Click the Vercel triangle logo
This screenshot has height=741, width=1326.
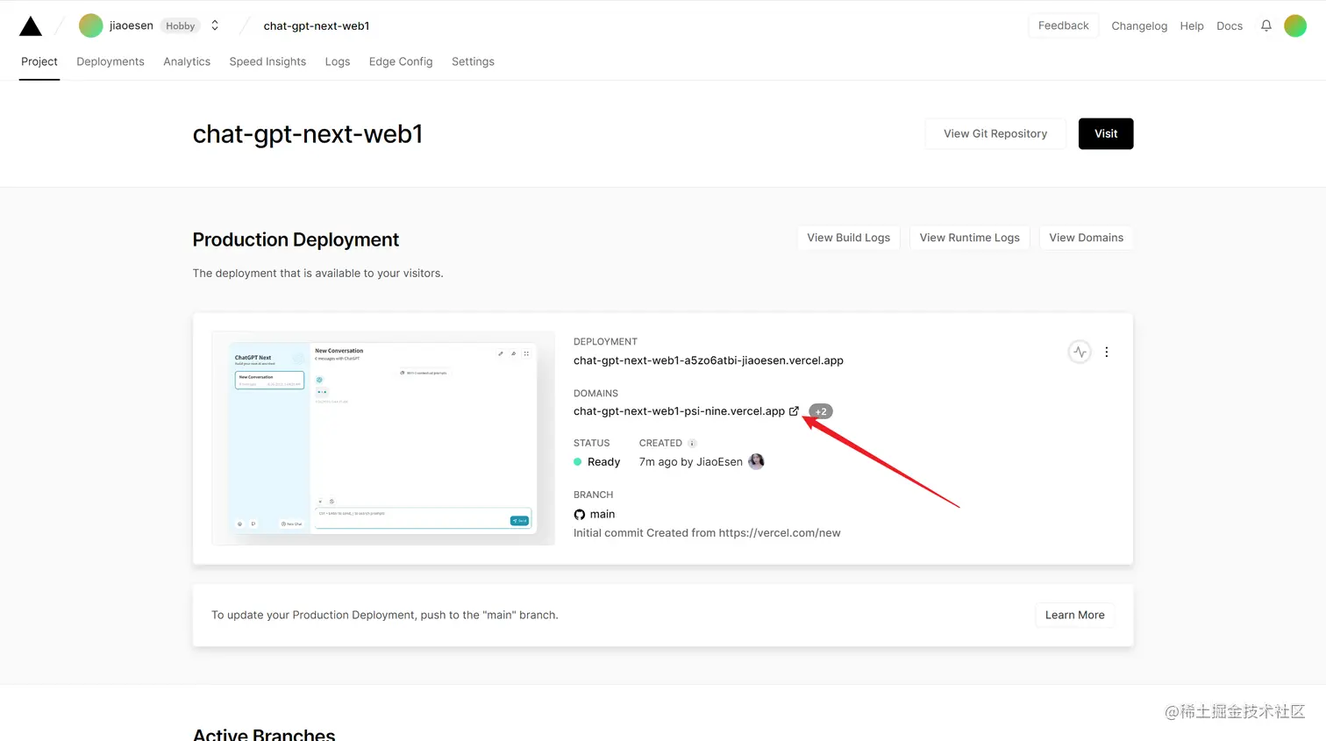[31, 26]
